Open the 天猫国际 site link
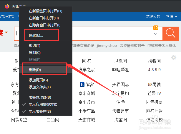This screenshot has width=181, height=134. (120, 85)
